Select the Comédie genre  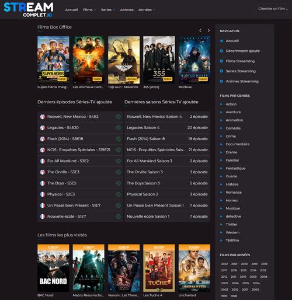coord(233,128)
